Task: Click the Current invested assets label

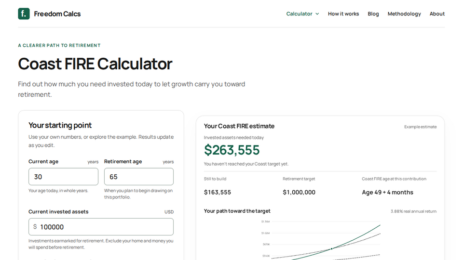Action: (x=58, y=212)
